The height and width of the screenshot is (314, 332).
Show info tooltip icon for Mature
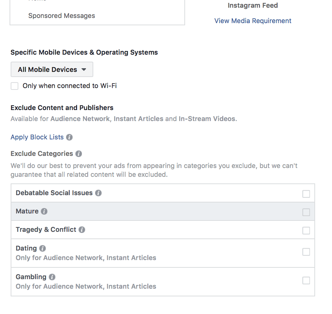coord(44,211)
